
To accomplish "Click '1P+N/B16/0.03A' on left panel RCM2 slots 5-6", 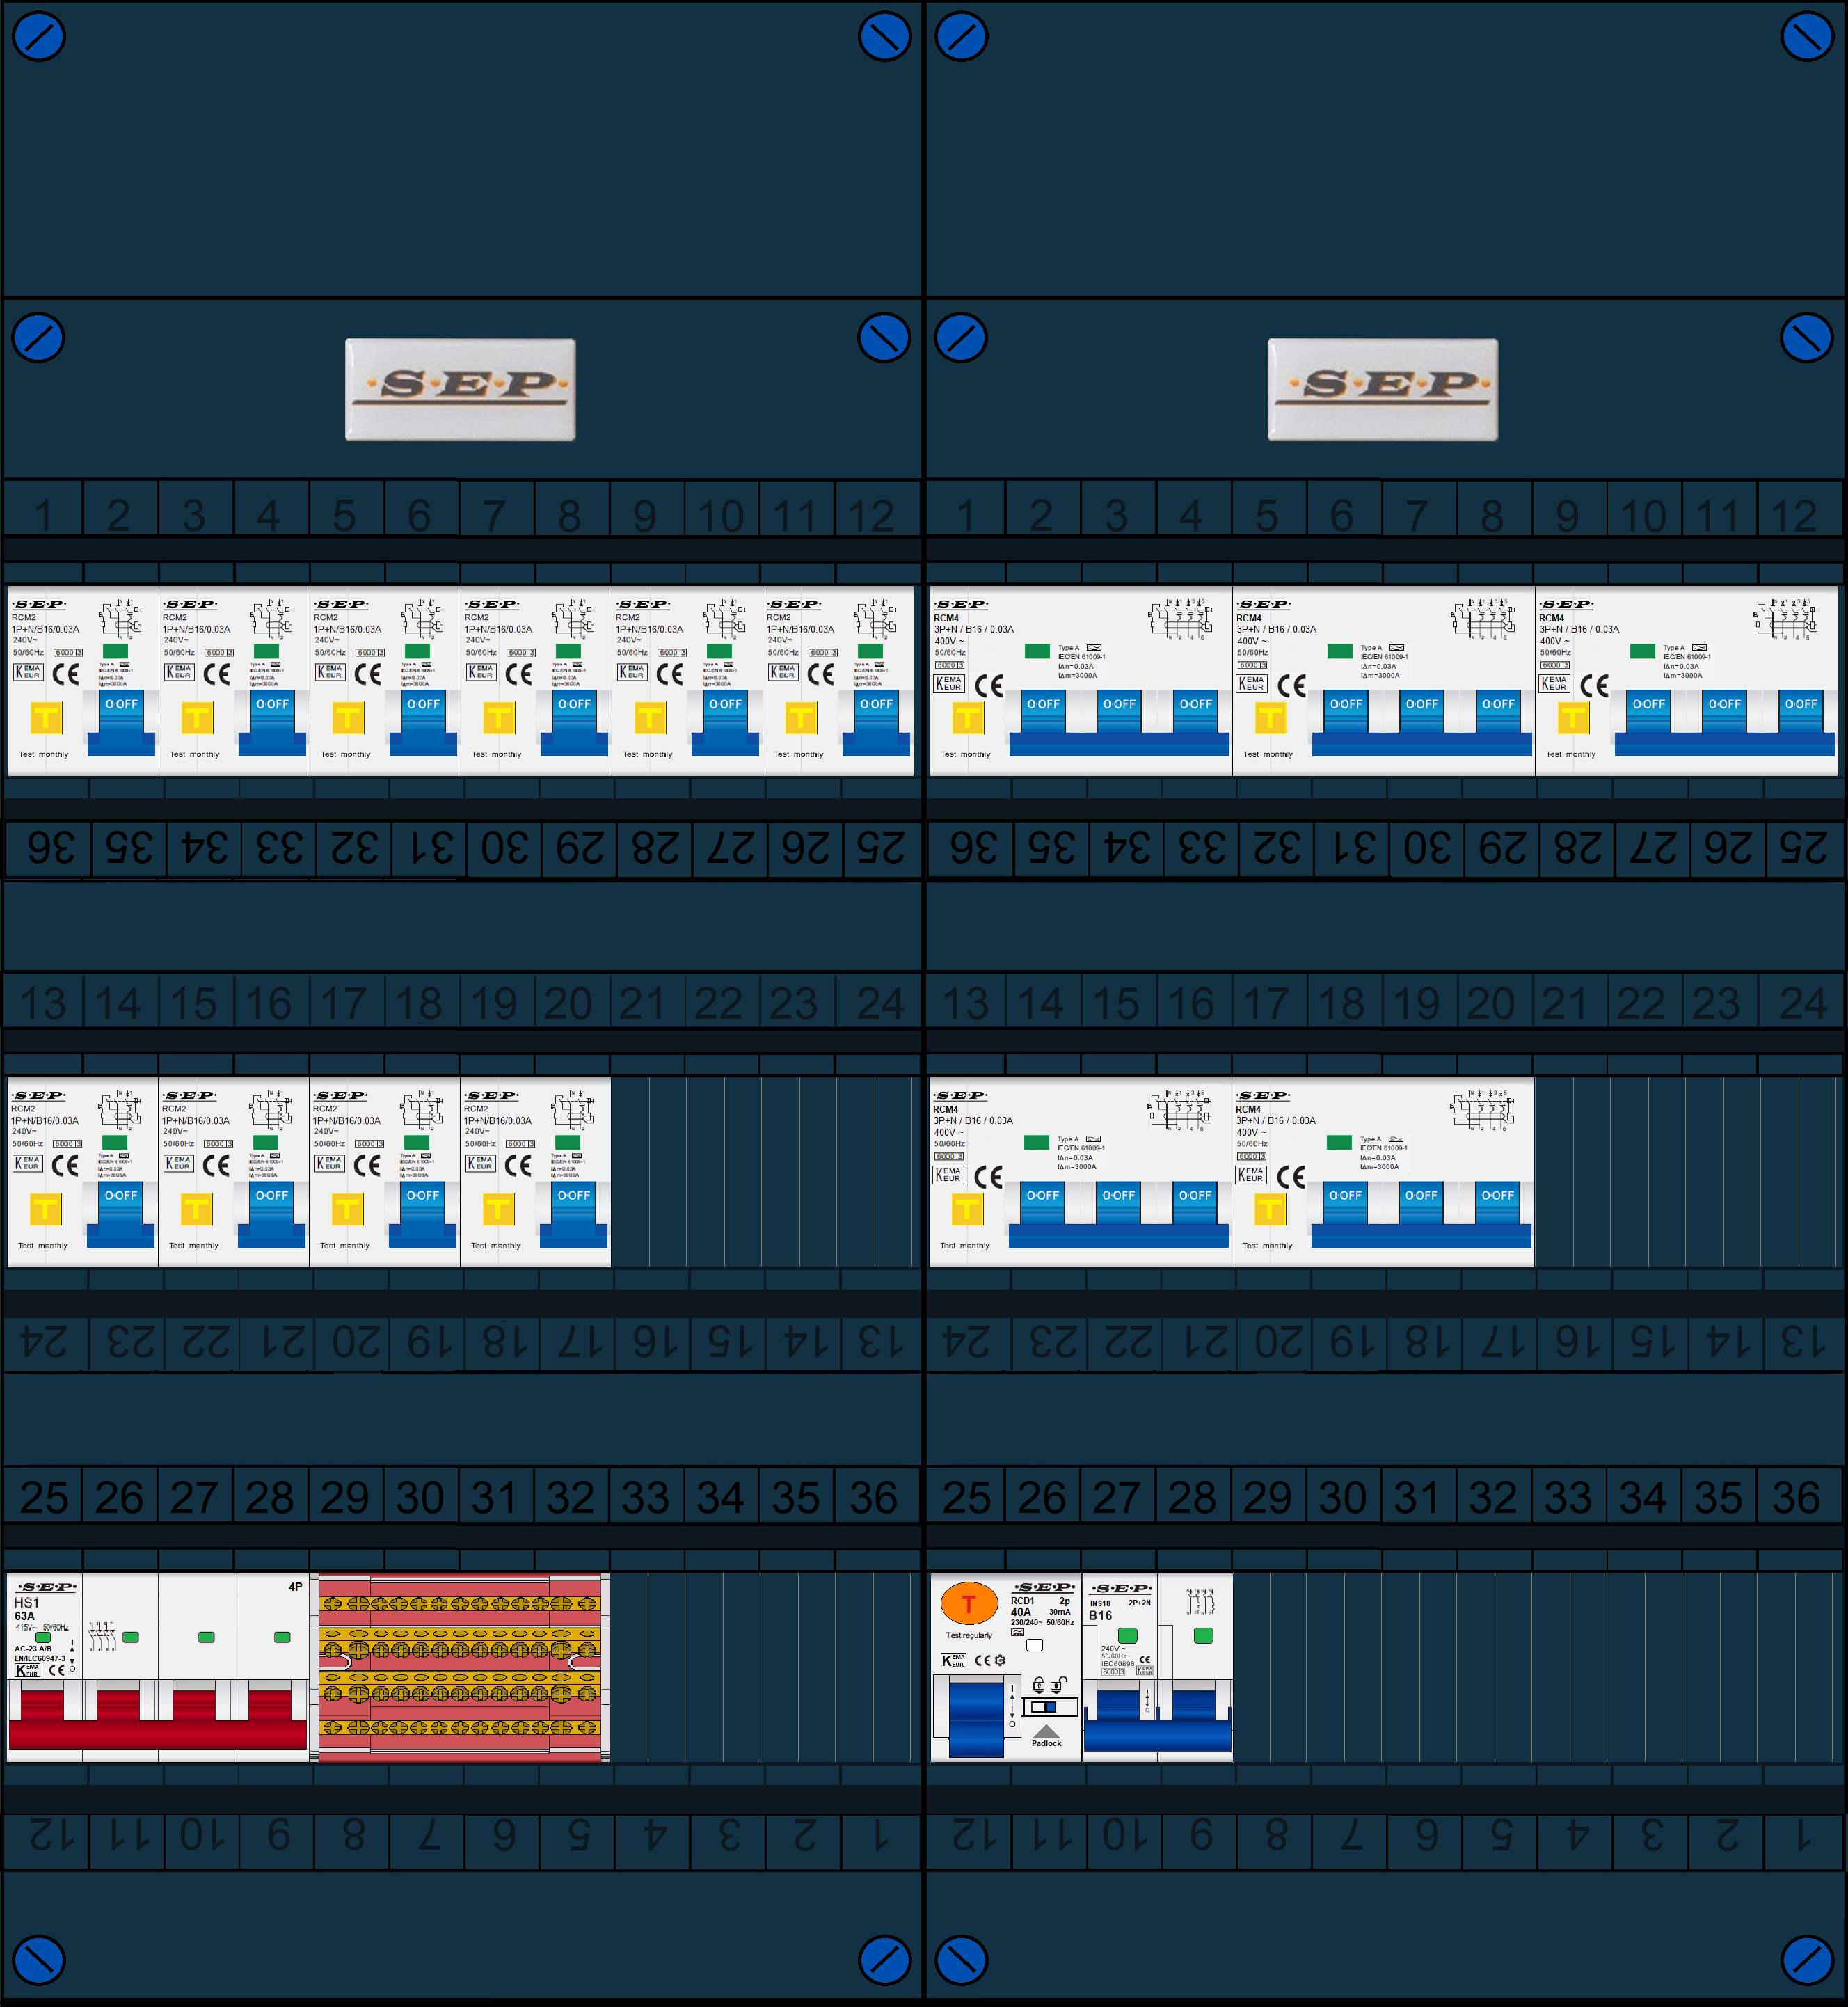I will click(347, 629).
